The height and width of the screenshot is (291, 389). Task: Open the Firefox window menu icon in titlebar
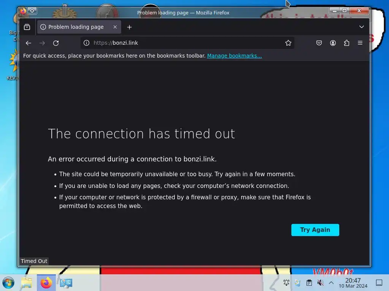[23, 11]
